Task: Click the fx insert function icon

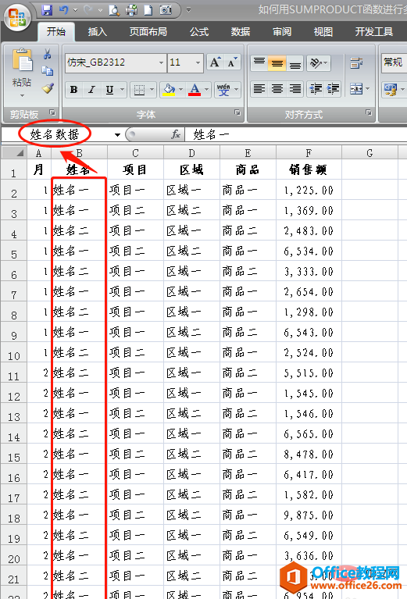Action: pos(176,134)
